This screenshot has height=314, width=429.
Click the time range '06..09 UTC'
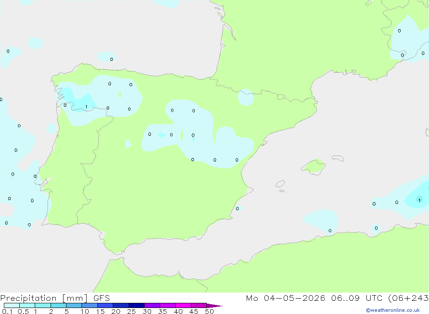[357, 298]
